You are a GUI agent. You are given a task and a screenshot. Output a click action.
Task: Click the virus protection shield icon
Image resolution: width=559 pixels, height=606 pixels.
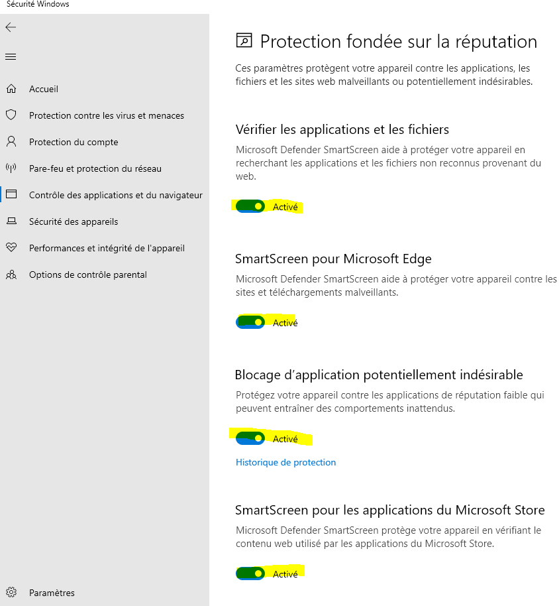click(11, 115)
